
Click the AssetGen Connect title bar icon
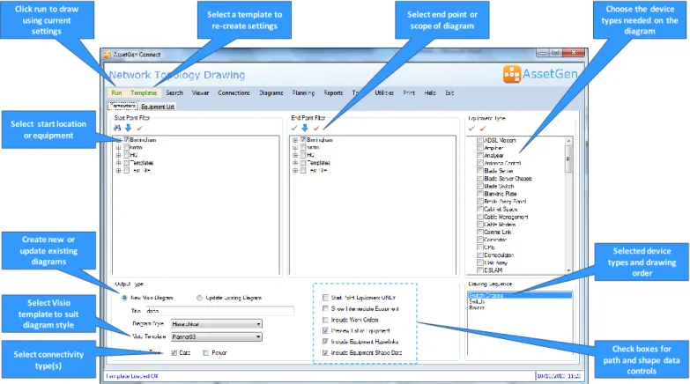click(x=108, y=55)
